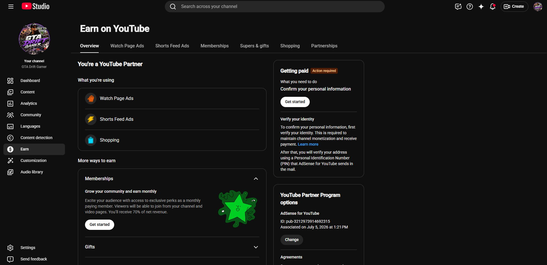Screen dimensions: 547x265
Task: Open the hamburger navigation menu
Action: (x=11, y=7)
